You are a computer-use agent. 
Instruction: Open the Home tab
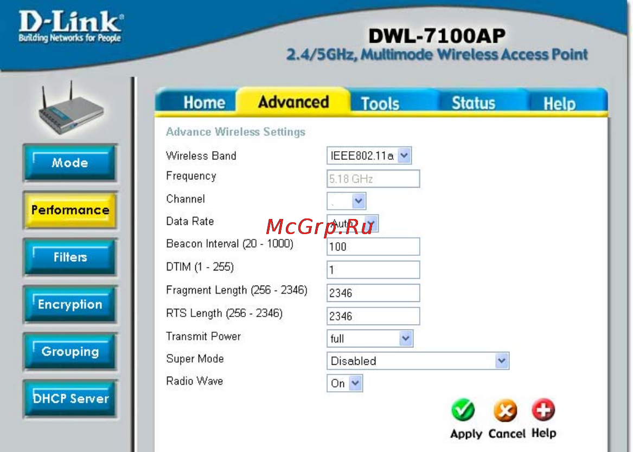point(204,102)
